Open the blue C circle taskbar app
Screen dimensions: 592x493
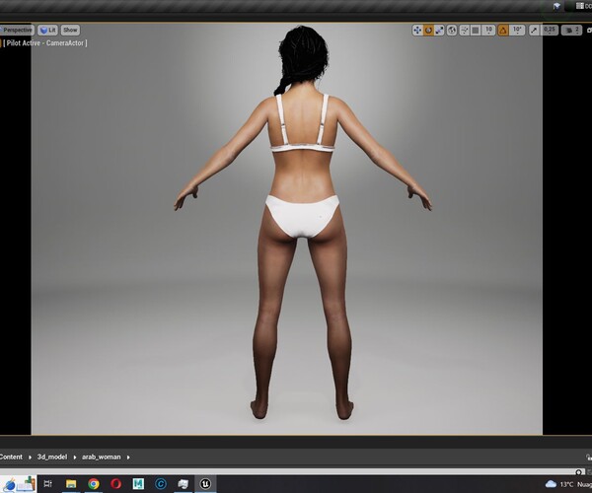pyautogui.click(x=161, y=483)
